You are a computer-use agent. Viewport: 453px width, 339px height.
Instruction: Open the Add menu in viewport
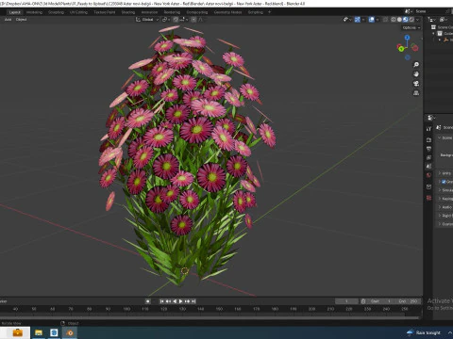[8, 20]
